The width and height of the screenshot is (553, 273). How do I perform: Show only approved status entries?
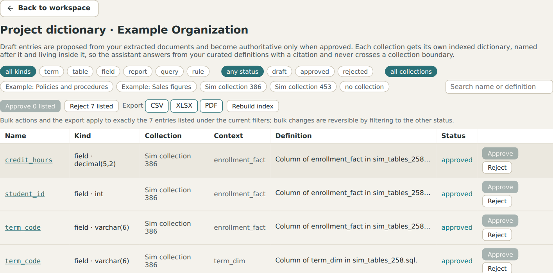(x=315, y=71)
